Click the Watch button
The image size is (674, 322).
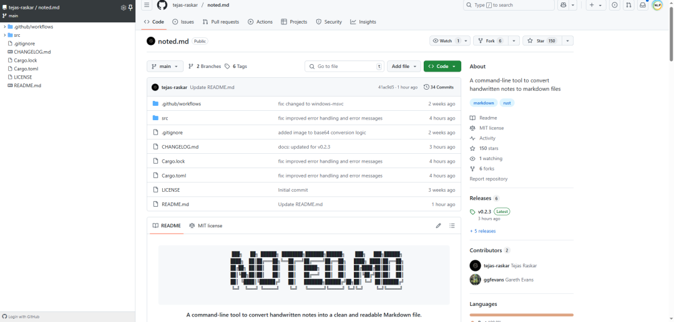pos(446,40)
